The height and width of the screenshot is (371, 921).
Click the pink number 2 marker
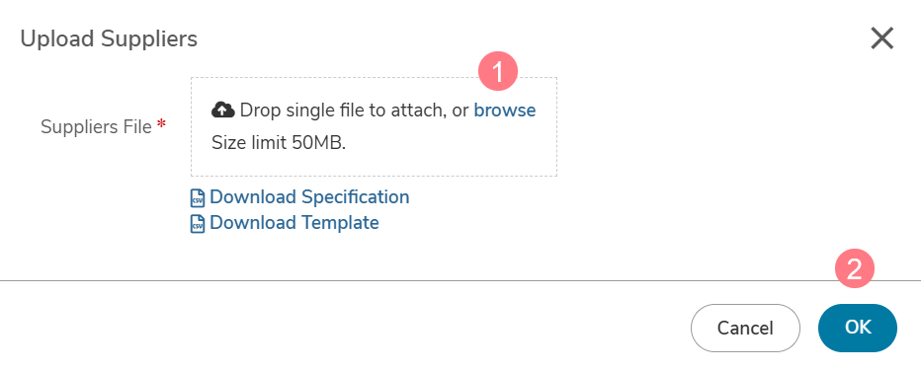pos(855,269)
